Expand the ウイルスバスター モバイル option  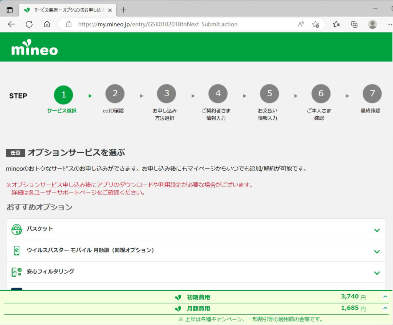coord(196,251)
